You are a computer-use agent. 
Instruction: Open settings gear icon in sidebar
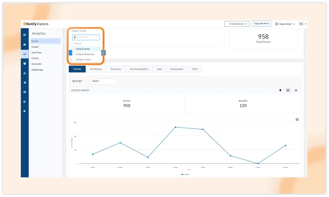pyautogui.click(x=25, y=111)
